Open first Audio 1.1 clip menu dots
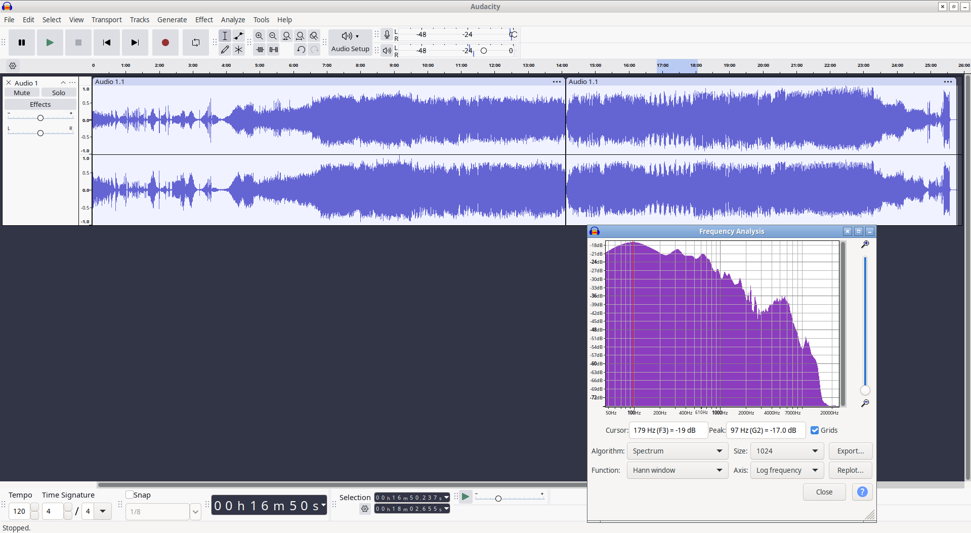The height and width of the screenshot is (533, 971). tap(557, 82)
